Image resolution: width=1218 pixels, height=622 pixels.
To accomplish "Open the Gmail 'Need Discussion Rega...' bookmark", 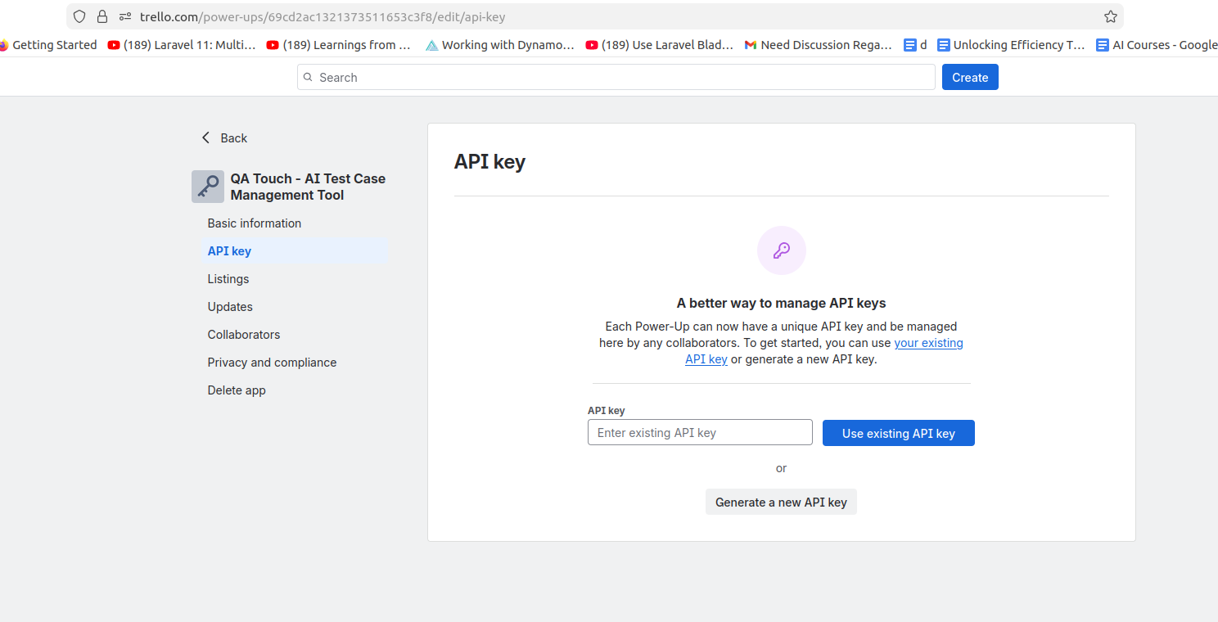I will click(x=818, y=45).
